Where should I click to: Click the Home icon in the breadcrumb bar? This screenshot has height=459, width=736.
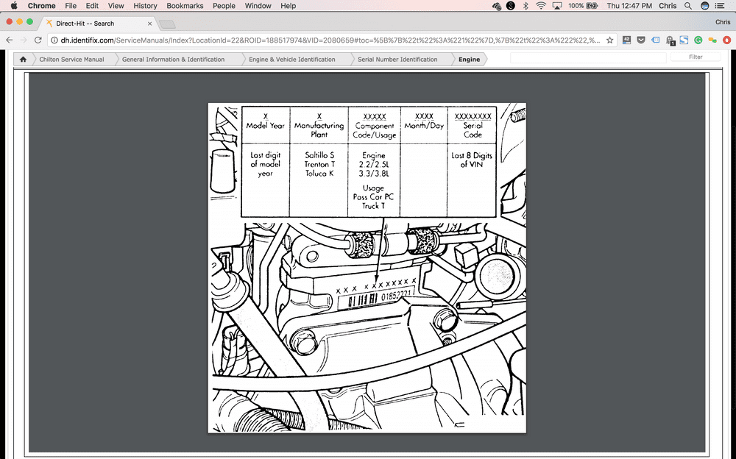click(x=23, y=60)
